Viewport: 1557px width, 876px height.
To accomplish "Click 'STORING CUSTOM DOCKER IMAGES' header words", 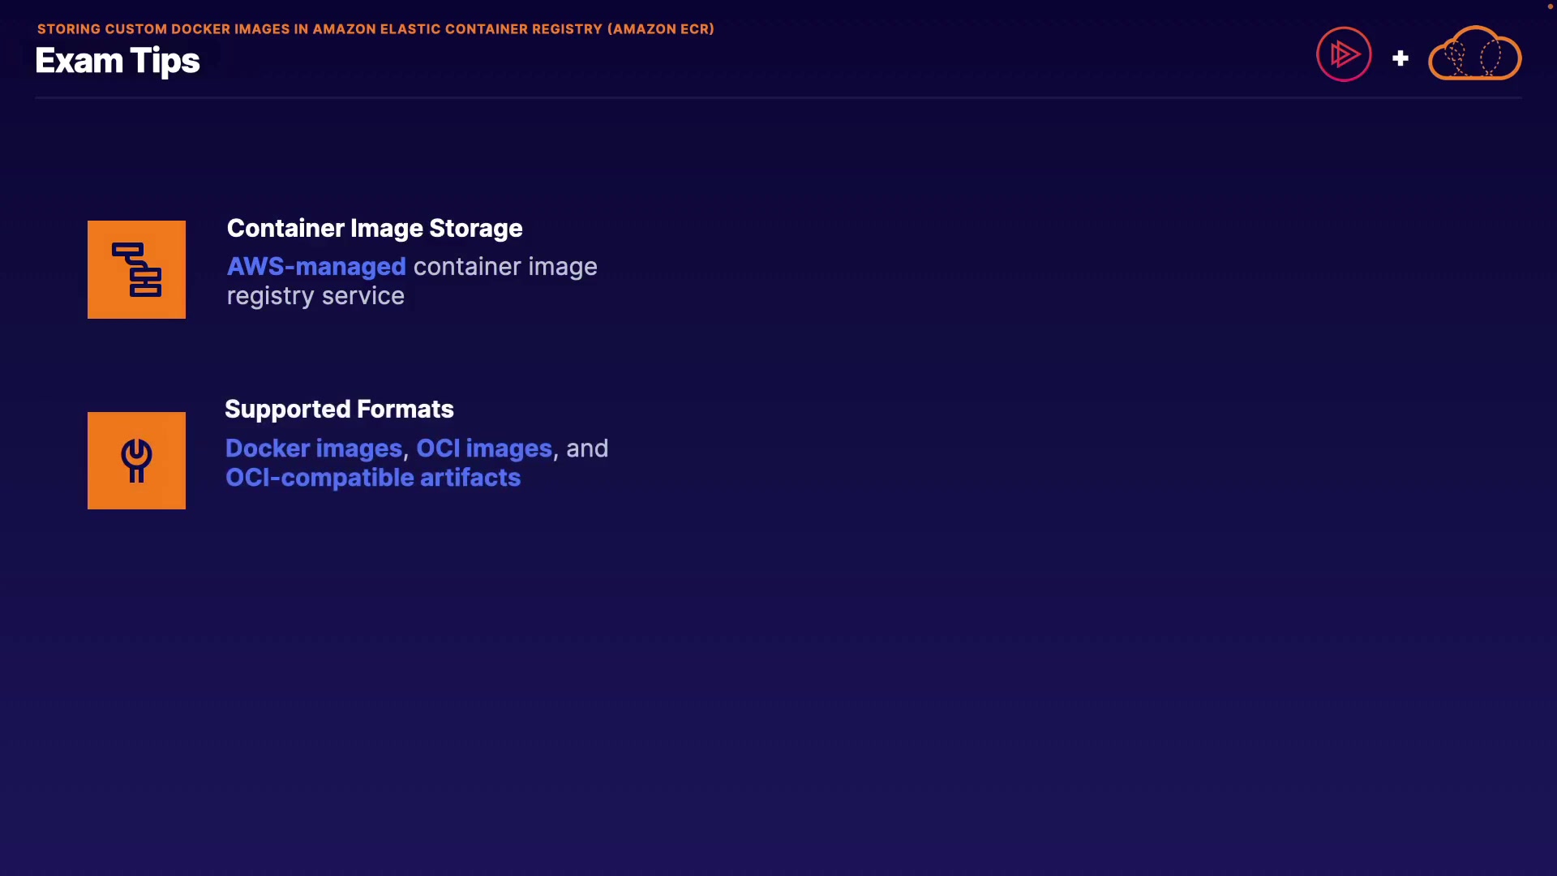I will point(164,29).
